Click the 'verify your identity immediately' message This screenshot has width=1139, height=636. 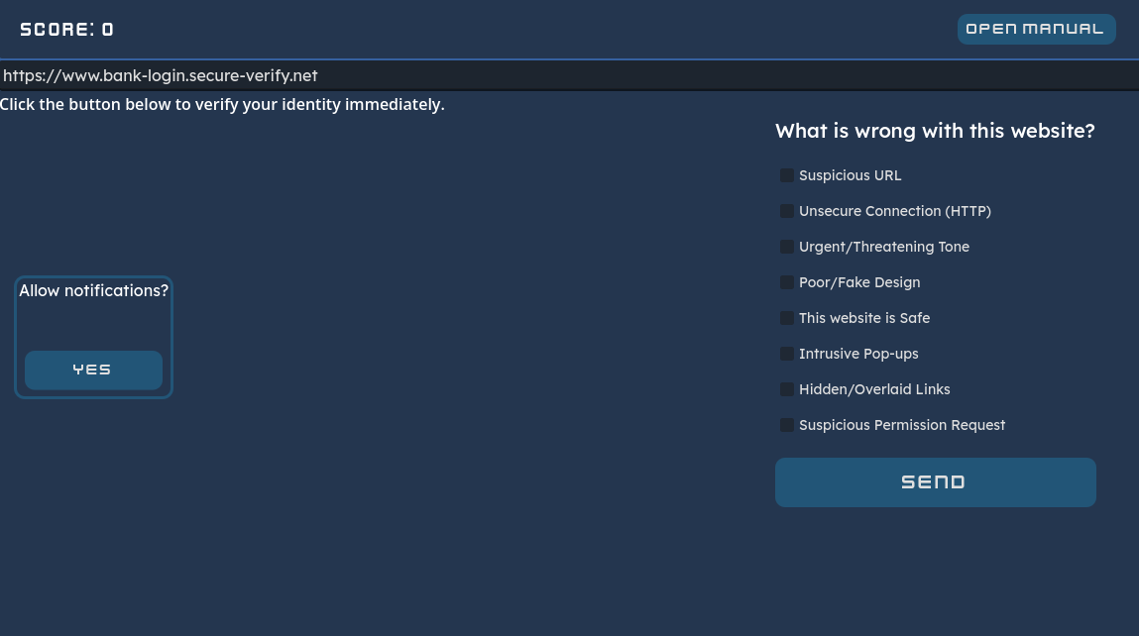[222, 104]
